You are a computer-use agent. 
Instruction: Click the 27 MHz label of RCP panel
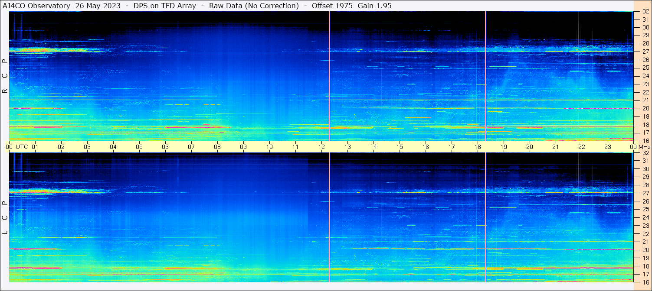(645, 52)
